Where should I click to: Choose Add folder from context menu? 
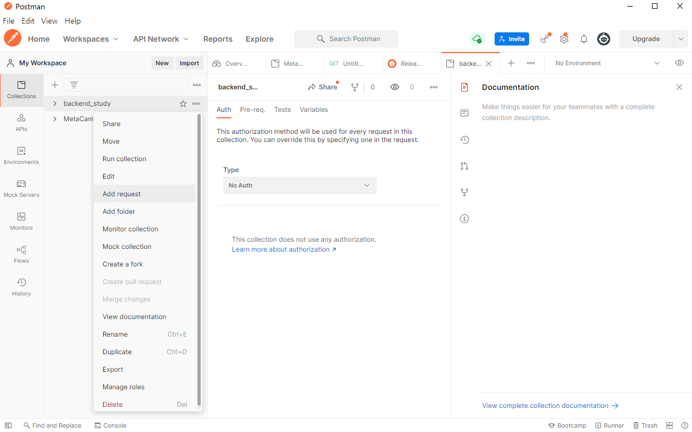click(x=145, y=212)
